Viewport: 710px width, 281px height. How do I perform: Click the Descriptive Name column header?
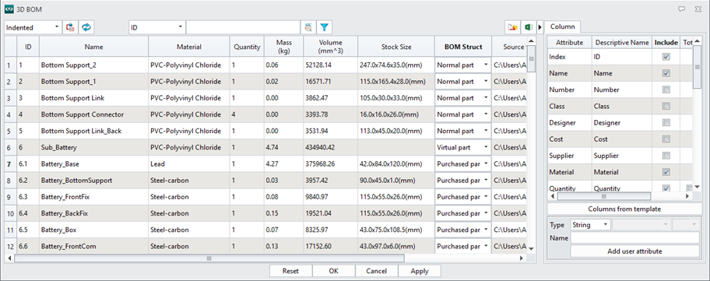point(622,43)
